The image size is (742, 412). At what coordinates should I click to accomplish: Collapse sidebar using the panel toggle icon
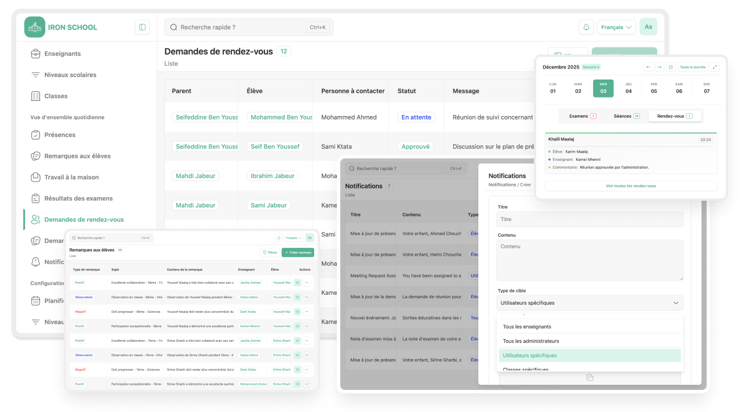[x=142, y=27]
